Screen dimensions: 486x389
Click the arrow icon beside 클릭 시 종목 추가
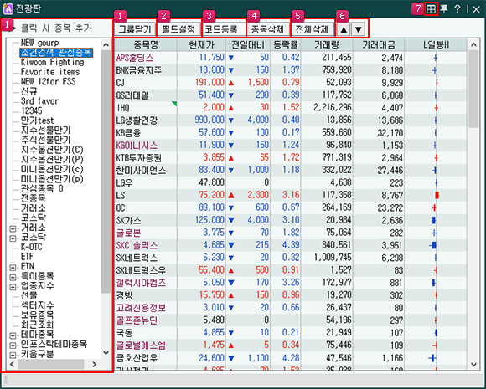(x=13, y=28)
